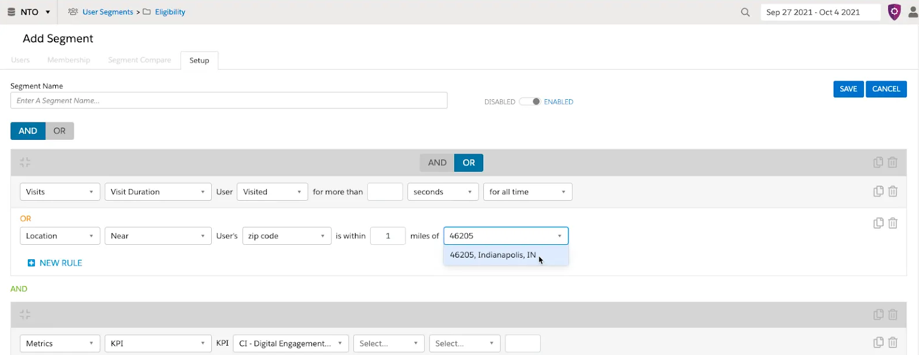The image size is (919, 355).
Task: Open the Sep 27 2021 date range
Action: 820,12
